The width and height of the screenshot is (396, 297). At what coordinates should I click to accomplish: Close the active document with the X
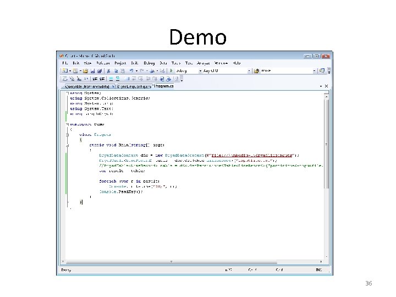326,86
